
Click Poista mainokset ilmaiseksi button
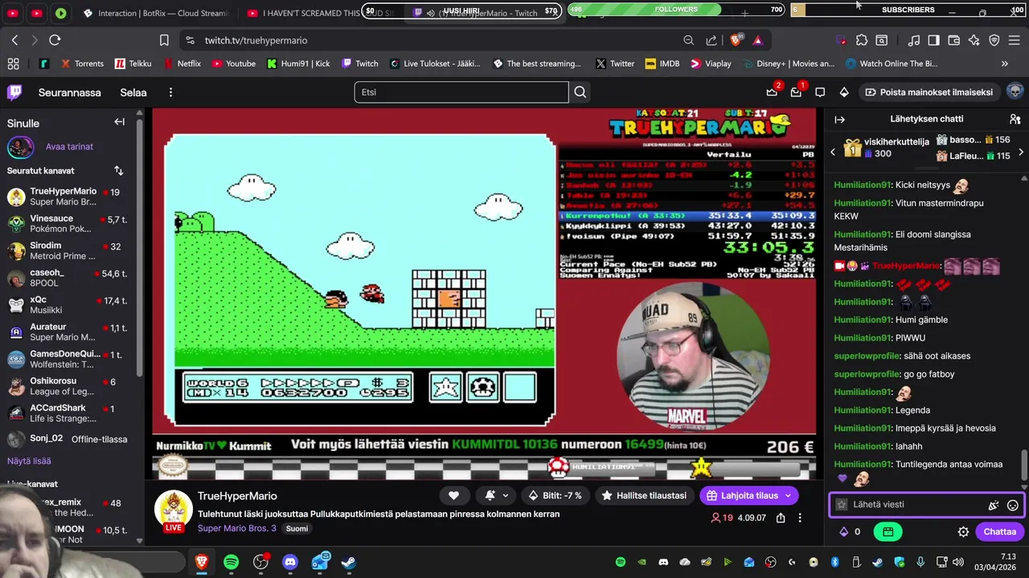point(929,92)
